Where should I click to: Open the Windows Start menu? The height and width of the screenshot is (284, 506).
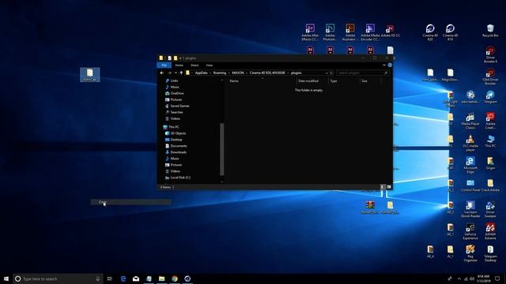tap(6, 278)
